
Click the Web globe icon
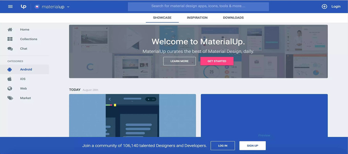click(x=10, y=89)
